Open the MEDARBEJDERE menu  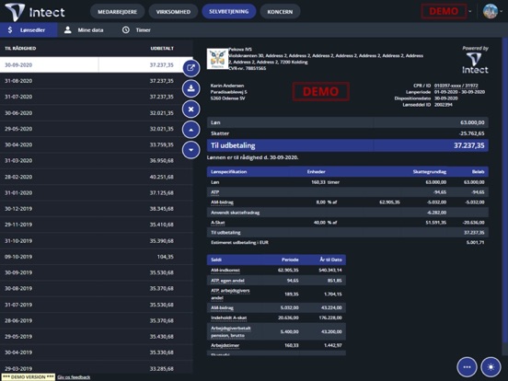point(117,12)
